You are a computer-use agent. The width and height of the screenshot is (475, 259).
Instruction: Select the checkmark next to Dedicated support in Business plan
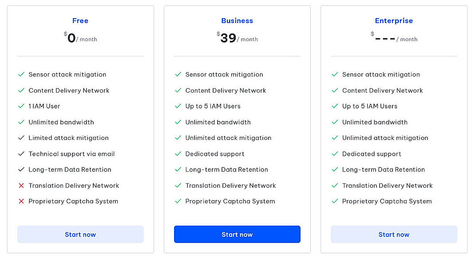point(178,154)
